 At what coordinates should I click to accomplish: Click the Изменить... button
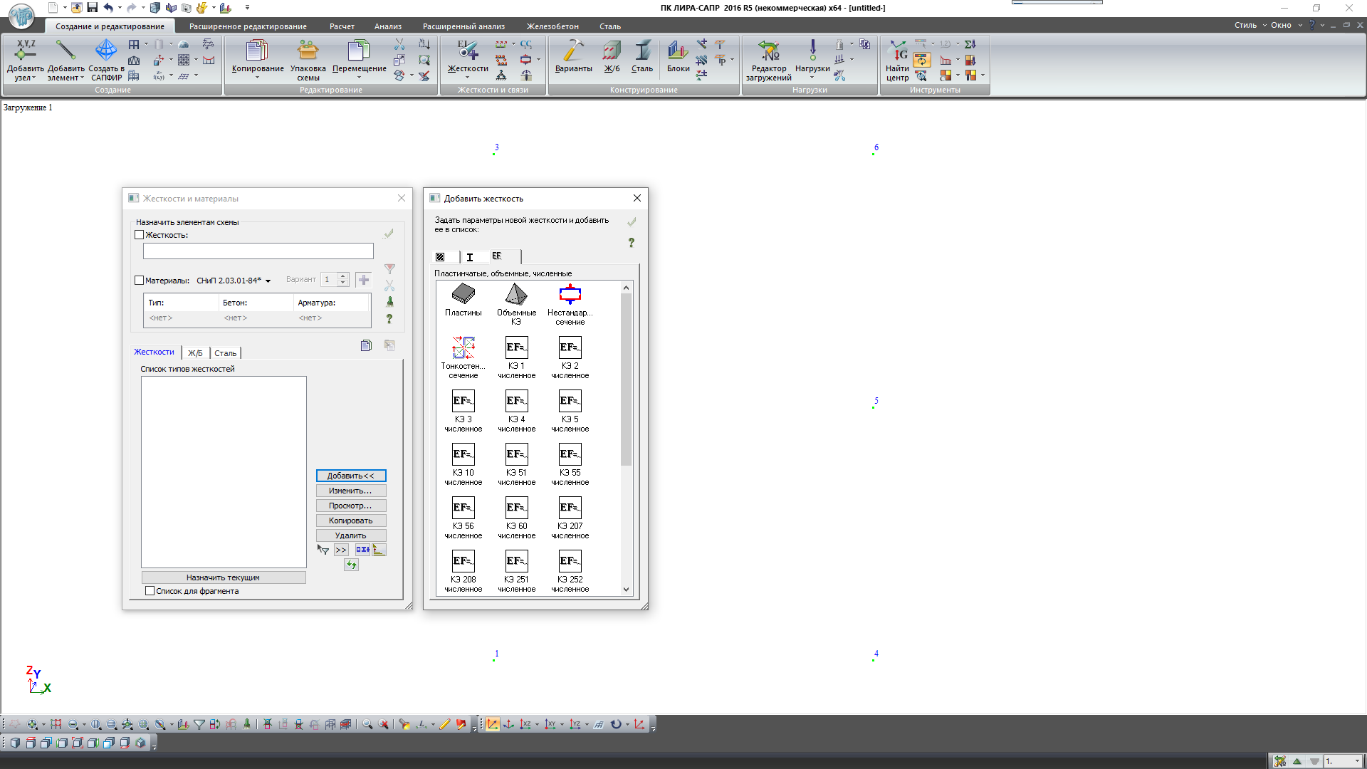click(350, 491)
